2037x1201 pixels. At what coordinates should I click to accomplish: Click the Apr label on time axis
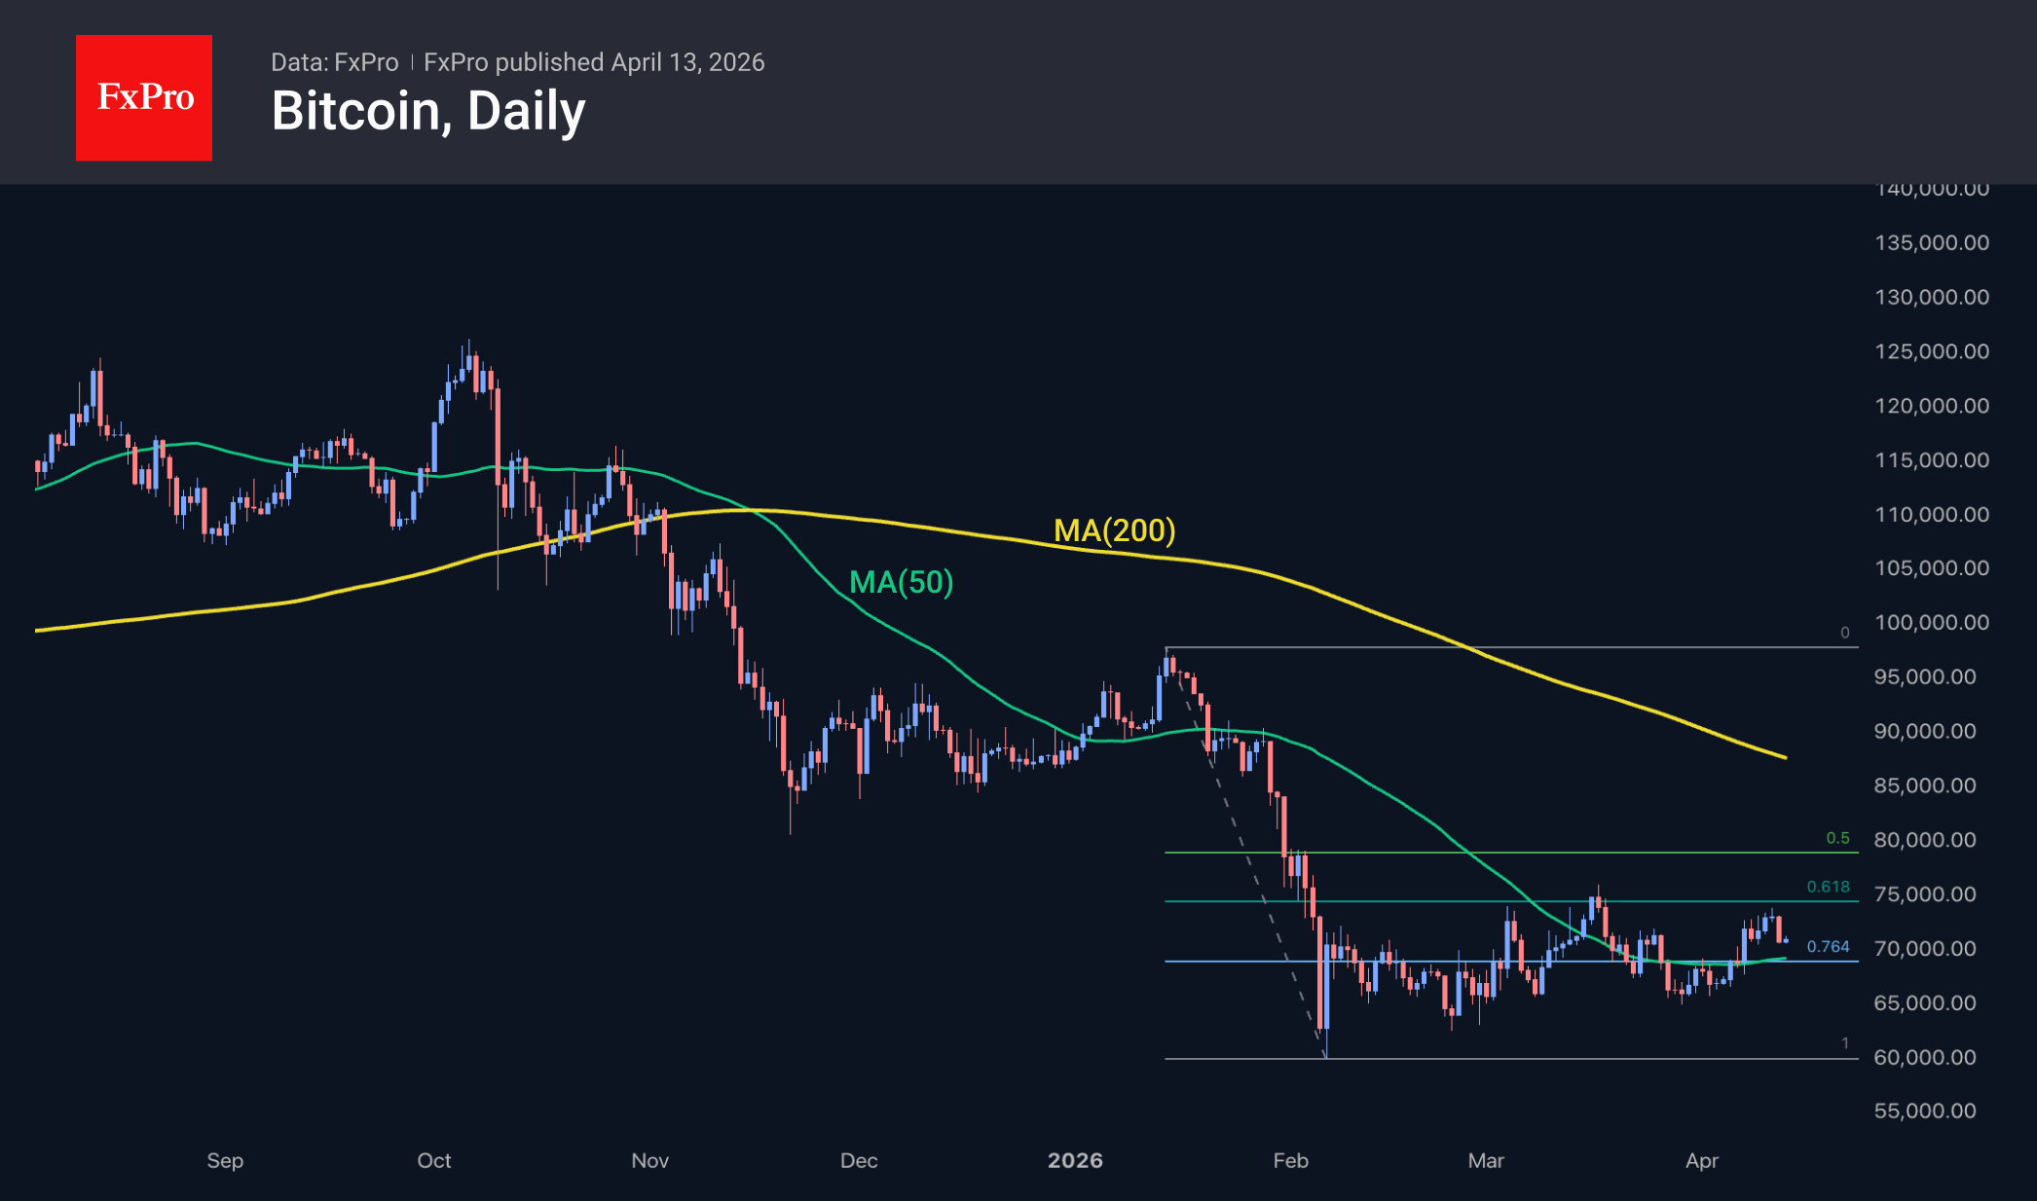[1702, 1160]
